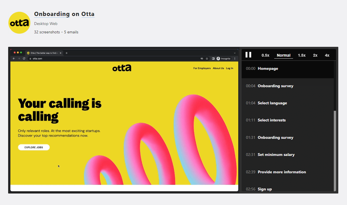The width and height of the screenshot is (347, 205).
Task: Open a new browser tab with plus
Action: (x=67, y=53)
